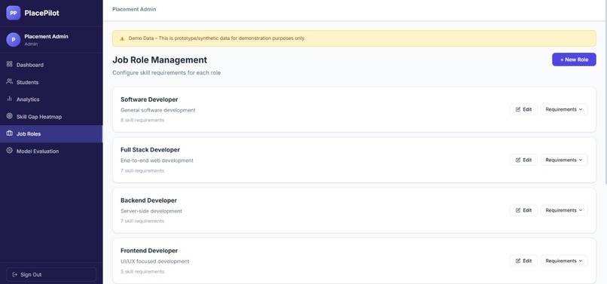
Task: Click the Placement Admin header breadcrumb text
Action: [x=134, y=9]
